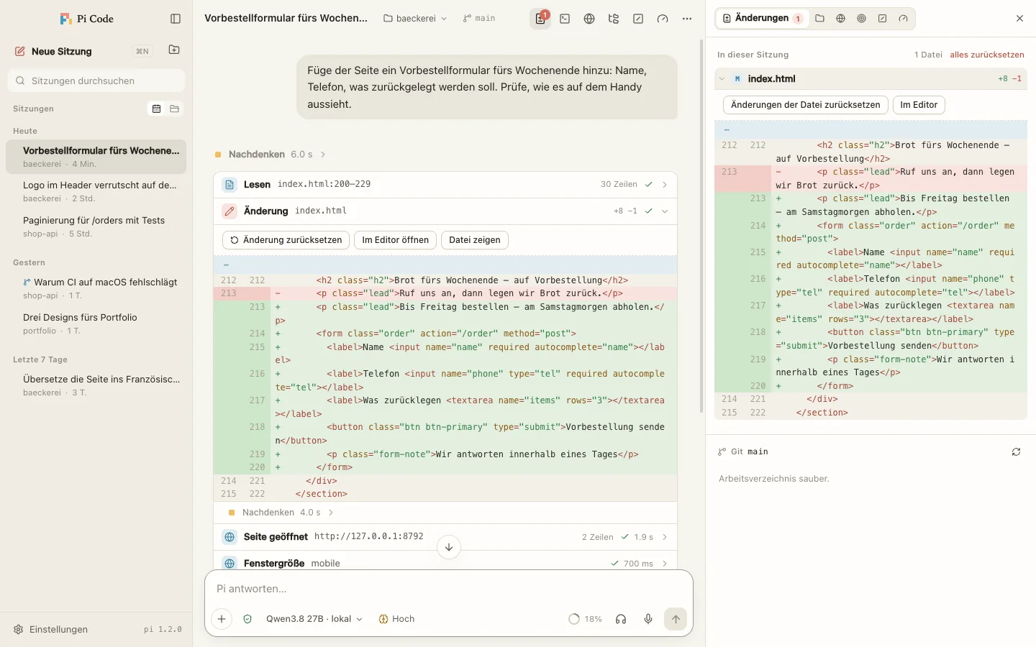Focus the Sitzungen durchsuchen search field
1036x647 pixels.
(96, 81)
